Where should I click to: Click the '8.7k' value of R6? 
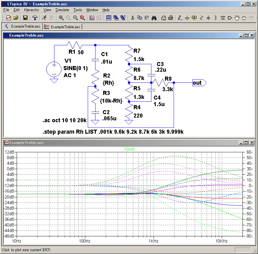(139, 78)
